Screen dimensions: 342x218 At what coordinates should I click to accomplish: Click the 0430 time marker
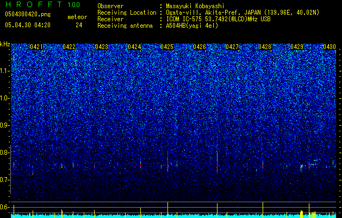pyautogui.click(x=329, y=47)
